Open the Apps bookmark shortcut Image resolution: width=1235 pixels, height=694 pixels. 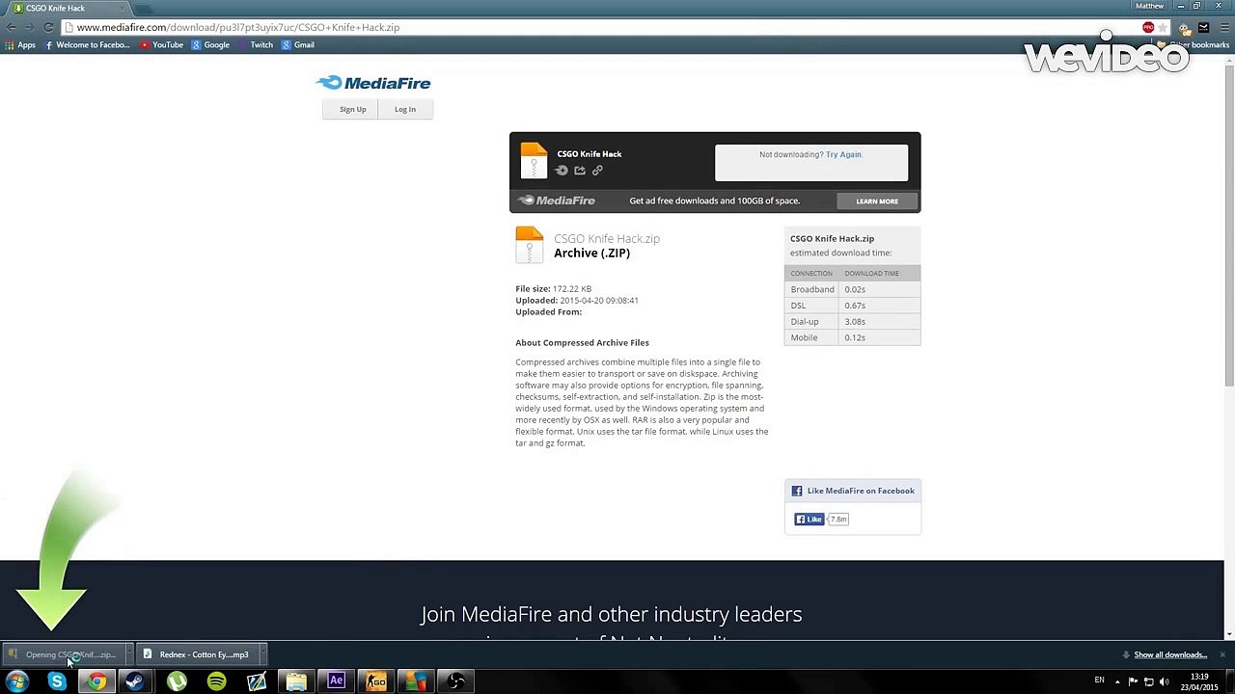(x=20, y=44)
